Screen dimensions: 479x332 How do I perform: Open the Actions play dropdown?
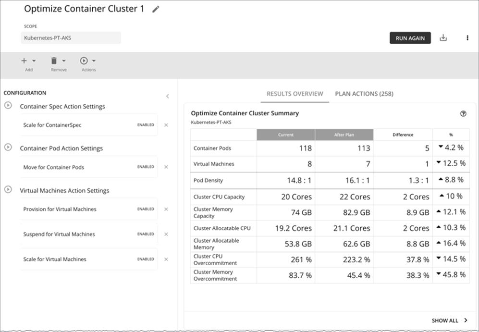[x=88, y=61]
